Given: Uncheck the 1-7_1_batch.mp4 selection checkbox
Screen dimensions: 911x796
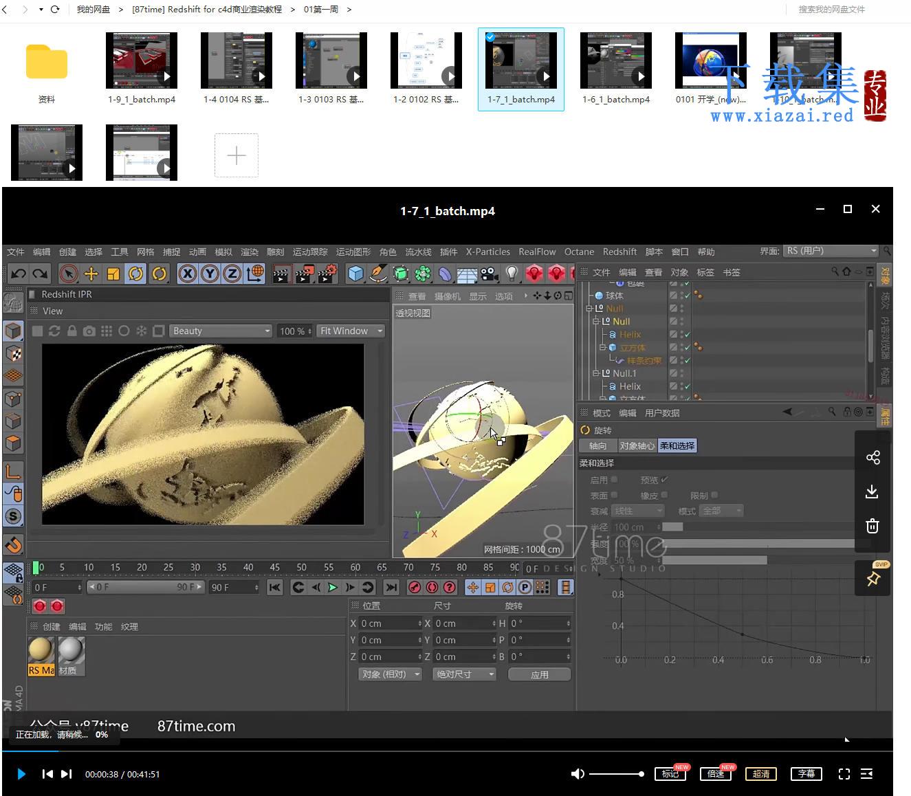Looking at the screenshot, I should point(490,37).
